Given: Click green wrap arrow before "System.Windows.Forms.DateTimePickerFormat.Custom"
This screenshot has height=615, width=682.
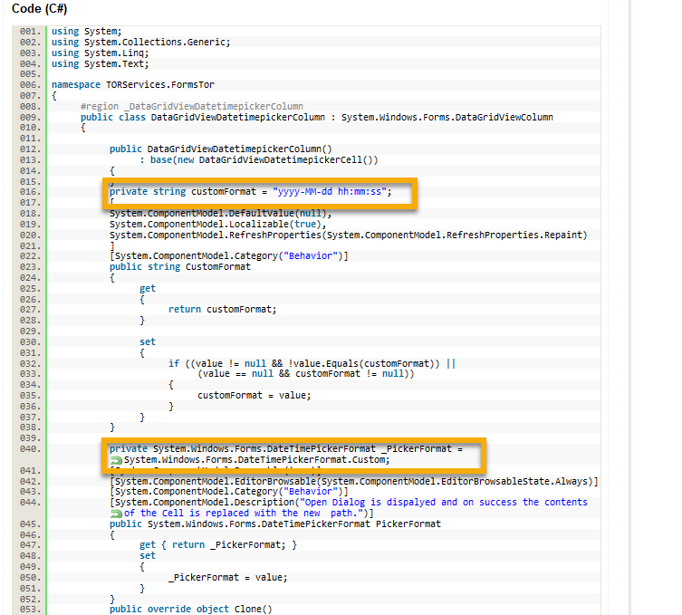Looking at the screenshot, I should [116, 460].
